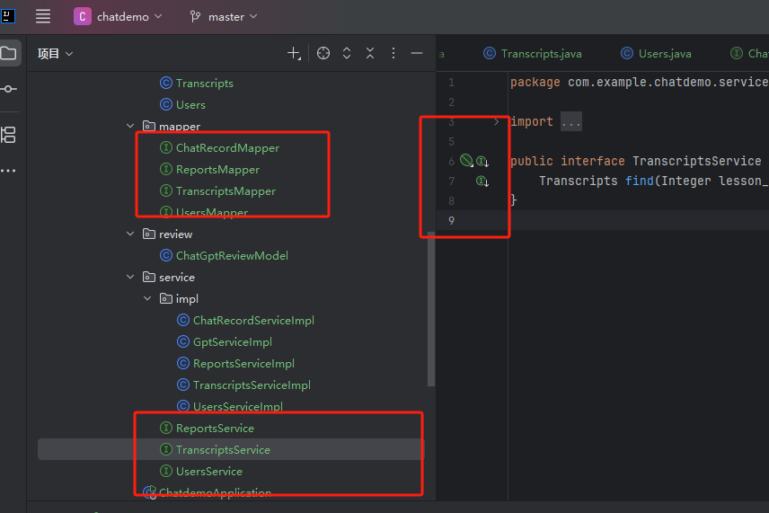Open ReportsMapper interface

point(217,170)
